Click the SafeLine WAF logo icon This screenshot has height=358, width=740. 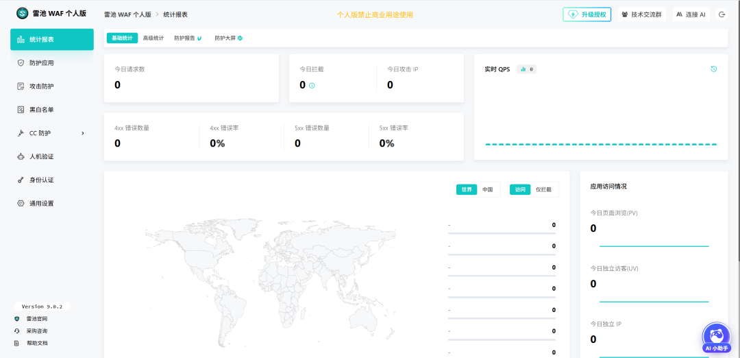pyautogui.click(x=22, y=13)
